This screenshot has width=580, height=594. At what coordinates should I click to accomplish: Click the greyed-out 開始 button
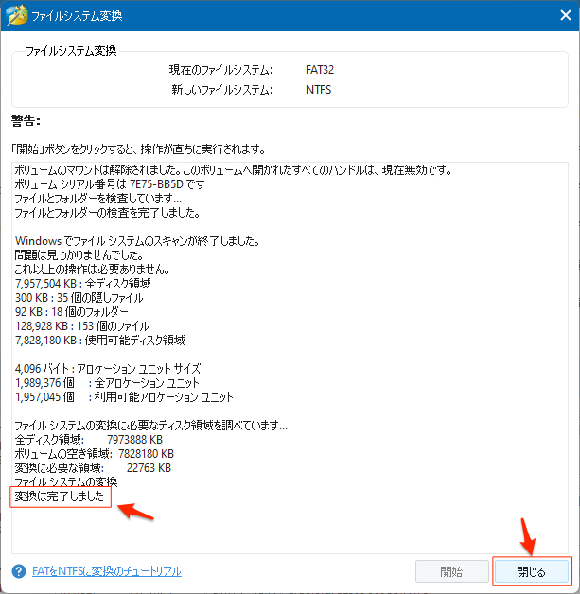[451, 571]
